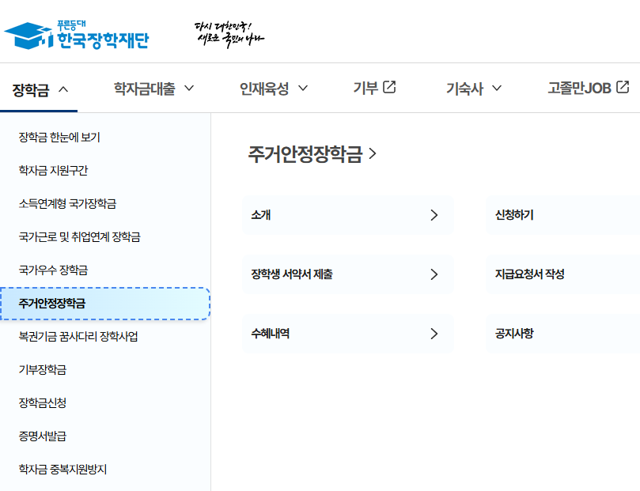Click the arrow icon in 소개 card
Image resolution: width=640 pixels, height=491 pixels.
[x=434, y=215]
